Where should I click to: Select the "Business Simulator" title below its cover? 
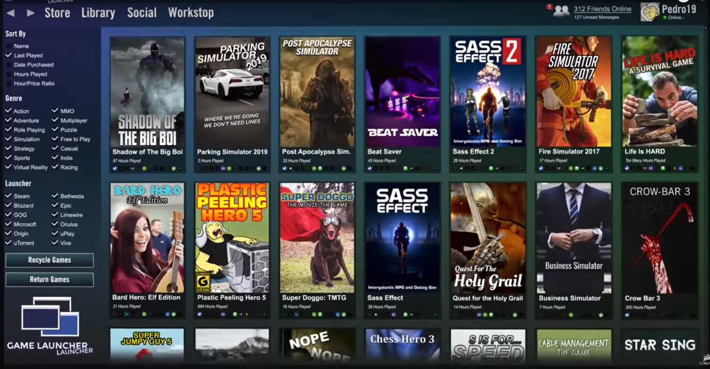(x=570, y=298)
